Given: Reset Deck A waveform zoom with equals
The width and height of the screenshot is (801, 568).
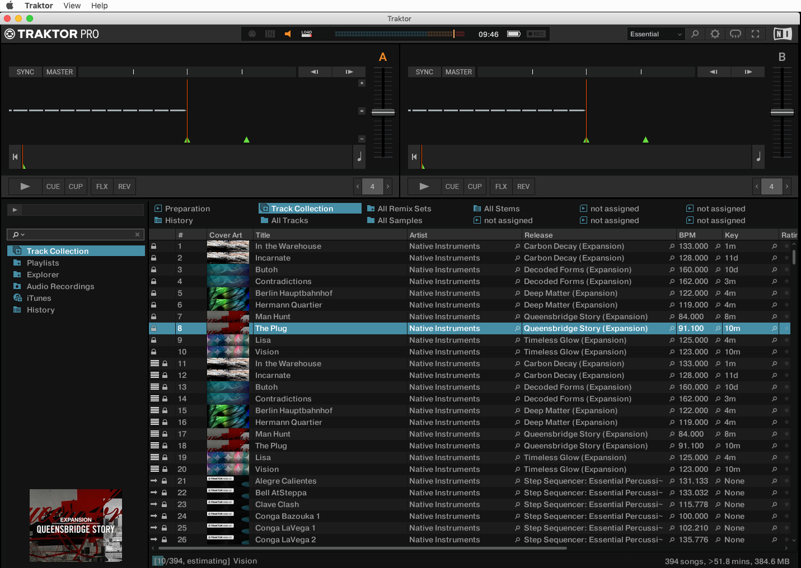Looking at the screenshot, I should click(x=362, y=111).
